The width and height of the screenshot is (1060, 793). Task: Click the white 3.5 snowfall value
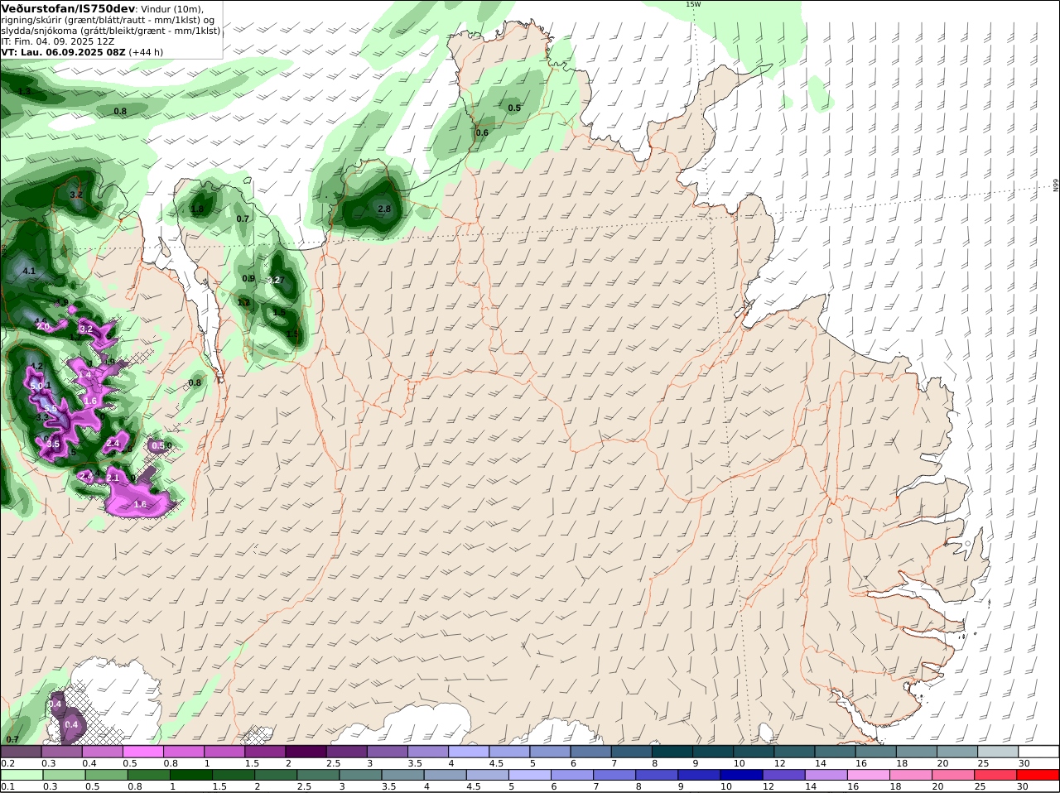[x=54, y=445]
